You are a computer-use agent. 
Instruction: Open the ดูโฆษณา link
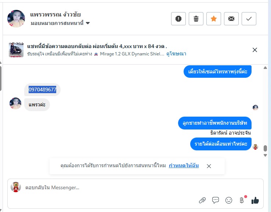click(176, 54)
